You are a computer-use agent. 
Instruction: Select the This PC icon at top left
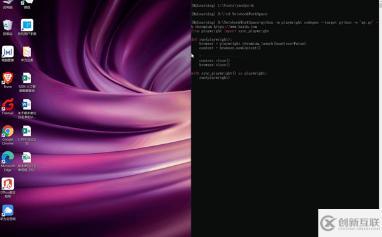[x=8, y=4]
